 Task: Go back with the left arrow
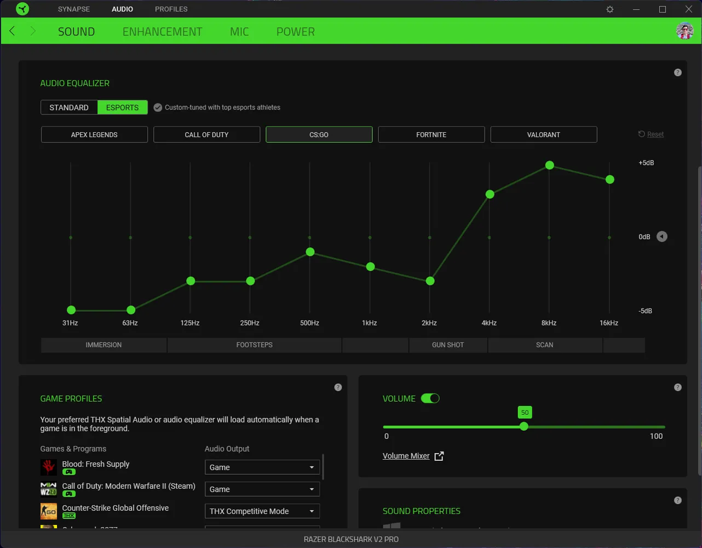[12, 31]
